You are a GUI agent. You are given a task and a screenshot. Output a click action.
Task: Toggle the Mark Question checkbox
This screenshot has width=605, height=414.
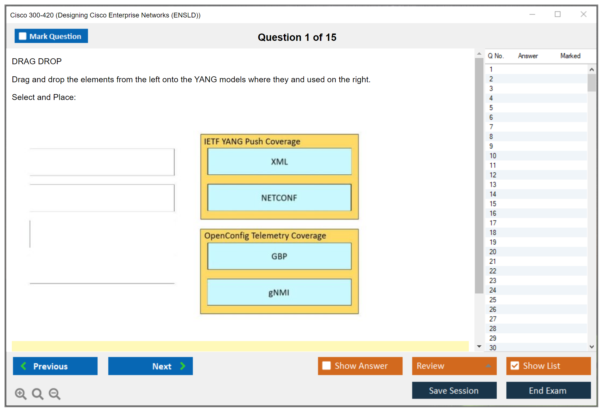pos(23,36)
